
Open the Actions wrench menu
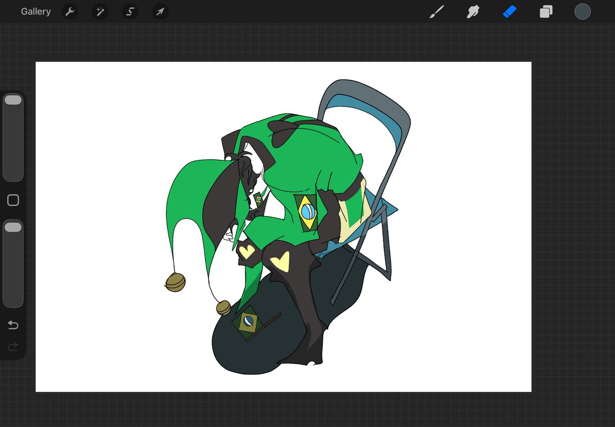point(70,11)
